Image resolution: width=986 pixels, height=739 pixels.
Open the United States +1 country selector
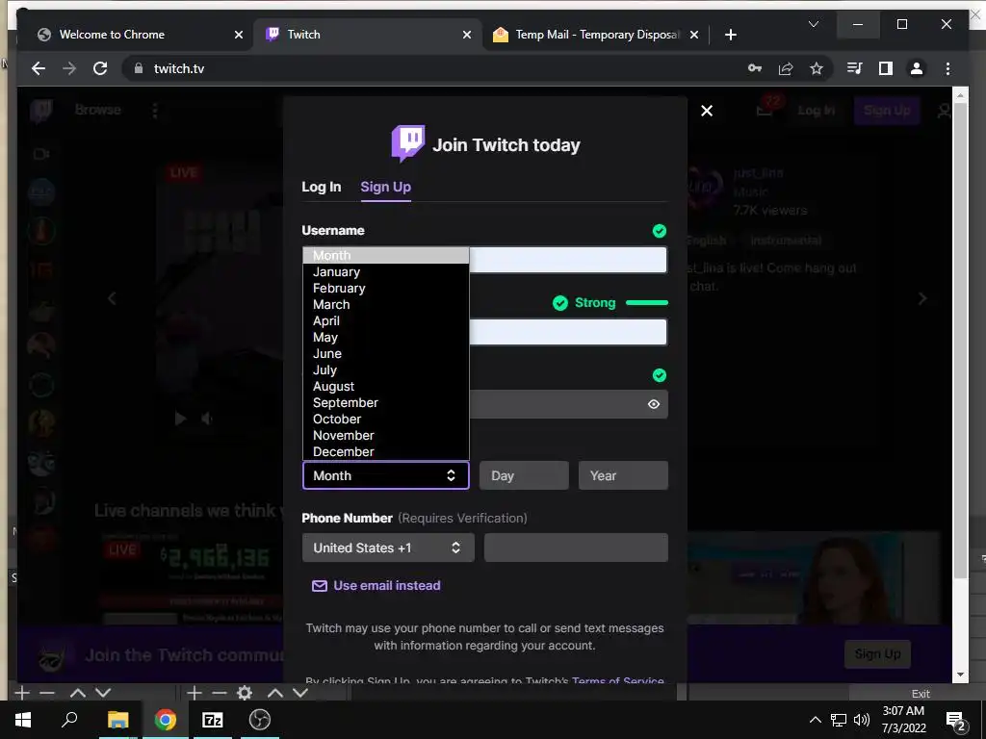388,548
